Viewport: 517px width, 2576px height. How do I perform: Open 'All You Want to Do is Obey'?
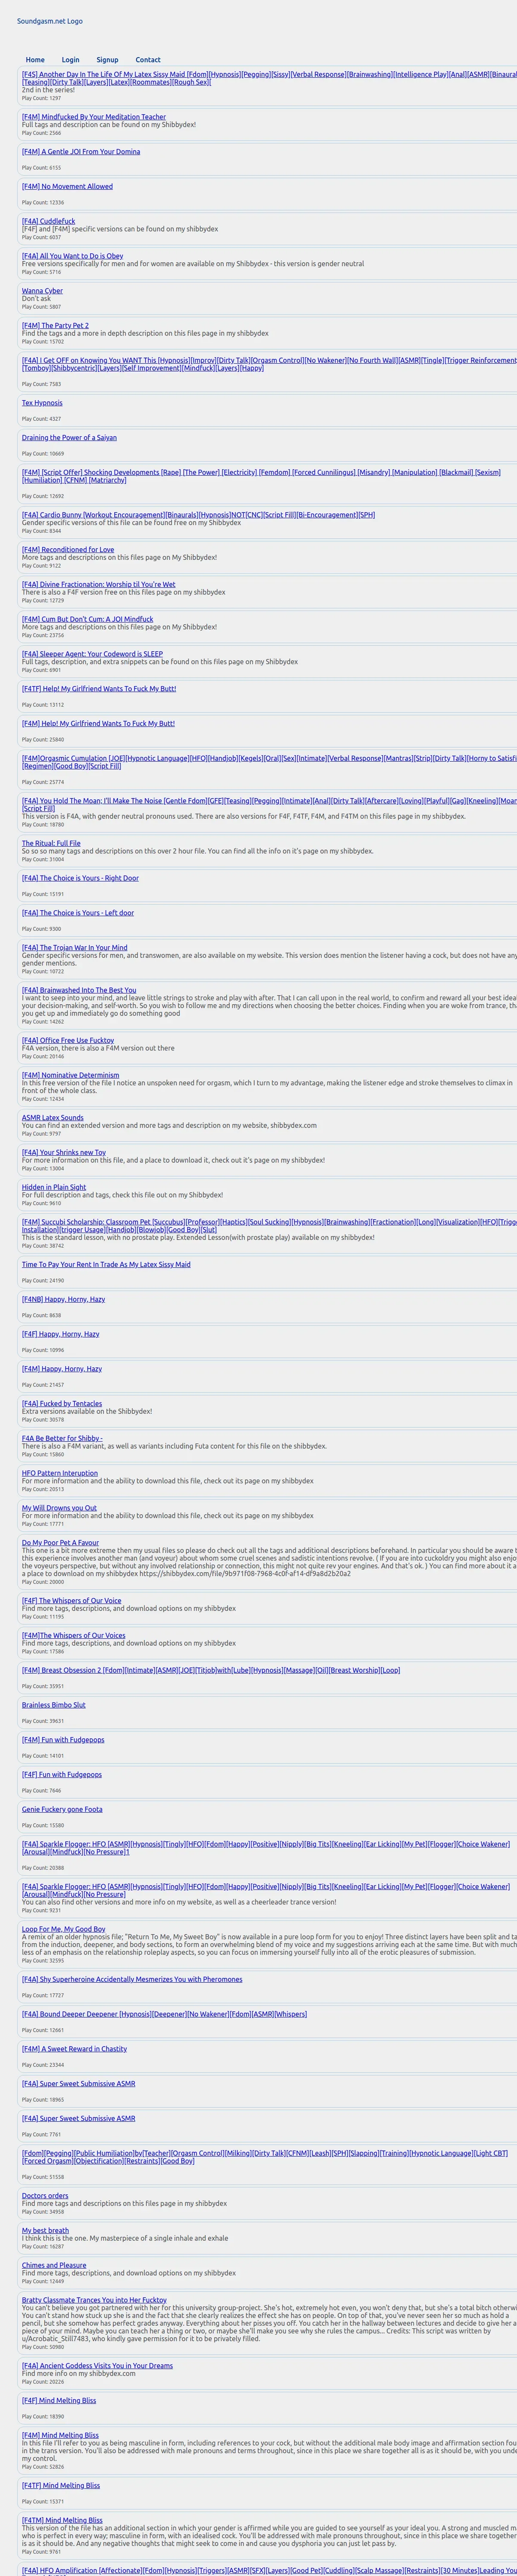click(x=73, y=256)
